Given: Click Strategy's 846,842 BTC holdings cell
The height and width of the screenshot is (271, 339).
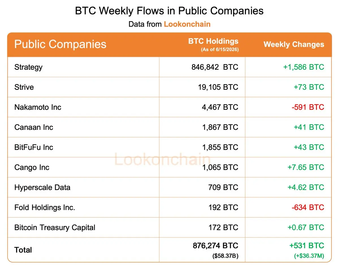Looking at the screenshot, I should (x=215, y=67).
